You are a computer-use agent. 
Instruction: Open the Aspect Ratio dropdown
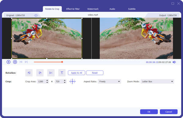(x=109, y=82)
